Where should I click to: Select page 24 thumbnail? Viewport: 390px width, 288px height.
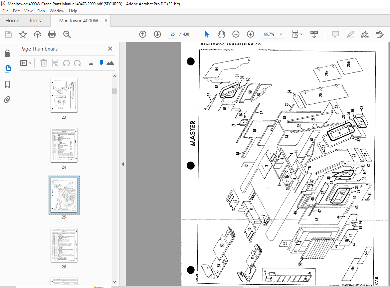[64, 145]
